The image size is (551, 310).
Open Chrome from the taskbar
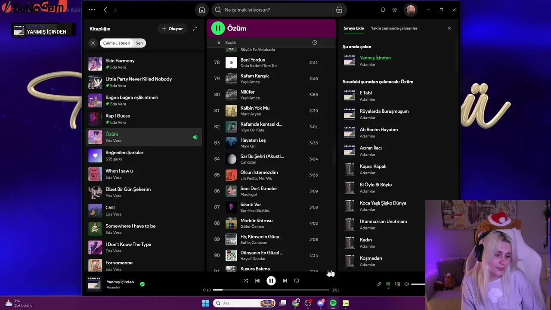(295, 303)
